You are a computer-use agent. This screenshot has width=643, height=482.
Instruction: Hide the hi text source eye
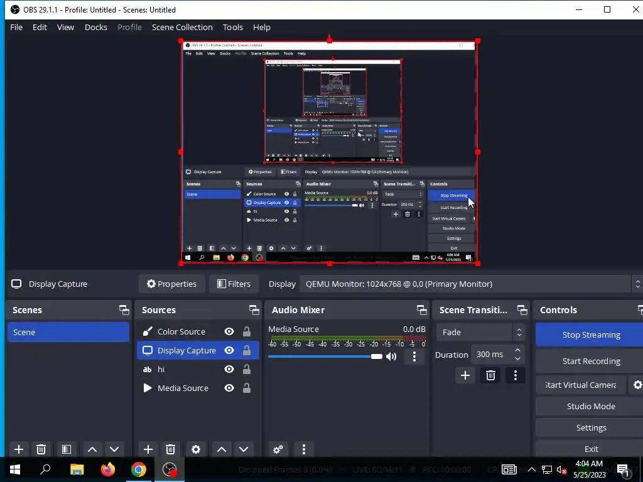pos(229,369)
